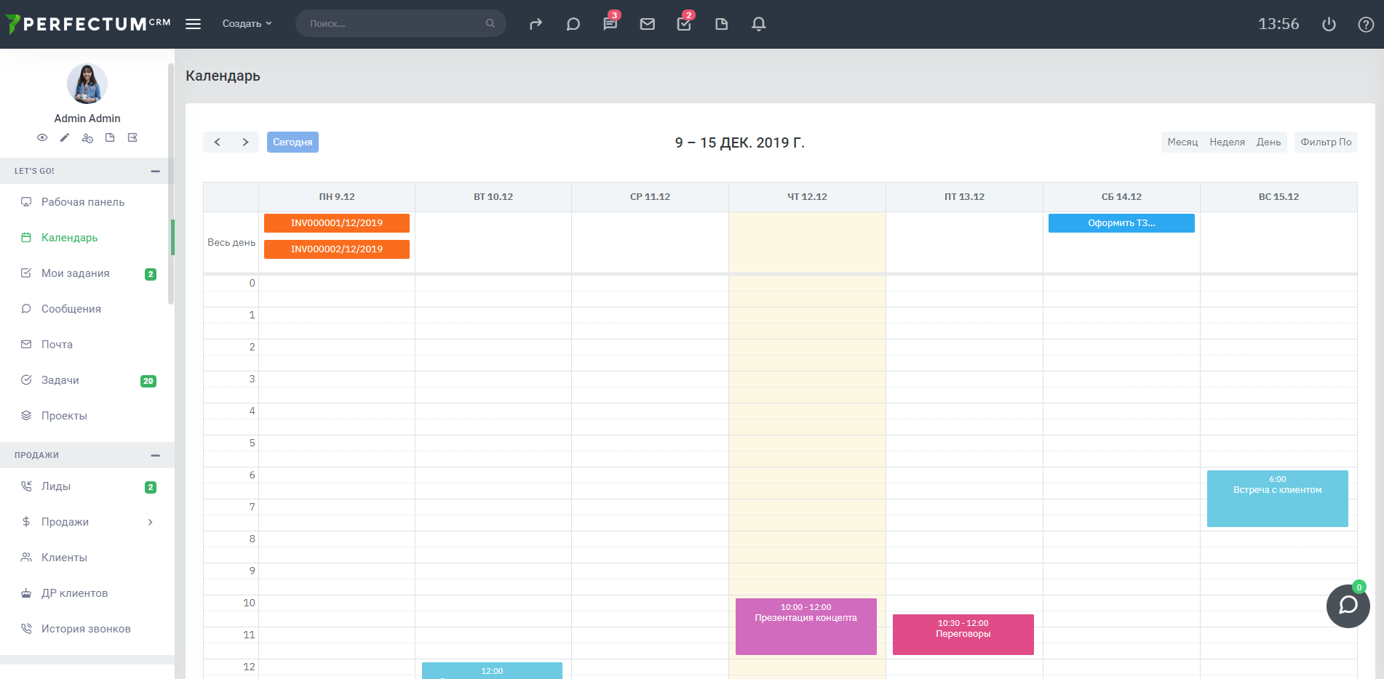The height and width of the screenshot is (679, 1384).
Task: Open the help question mark icon
Action: pyautogui.click(x=1366, y=24)
